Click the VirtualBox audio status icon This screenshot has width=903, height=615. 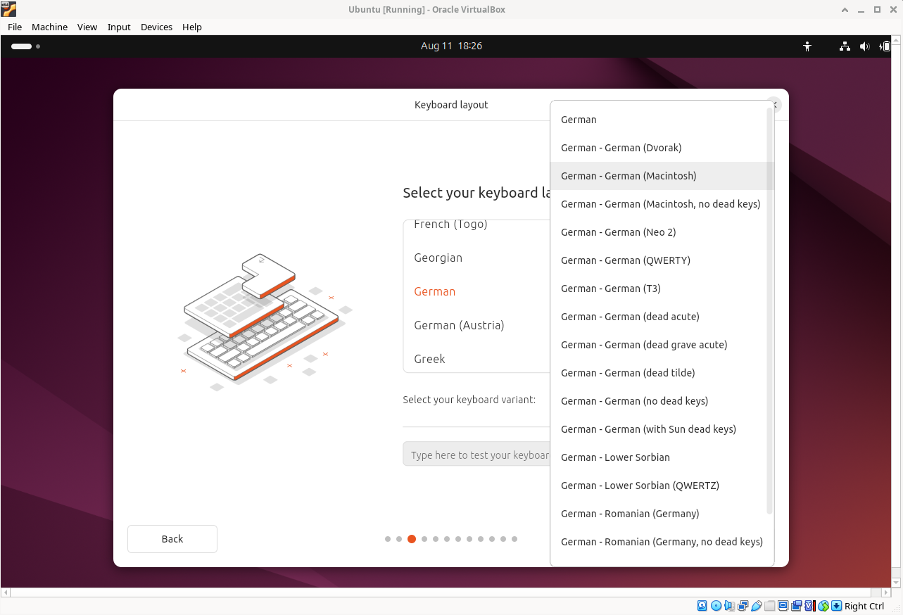tap(729, 606)
